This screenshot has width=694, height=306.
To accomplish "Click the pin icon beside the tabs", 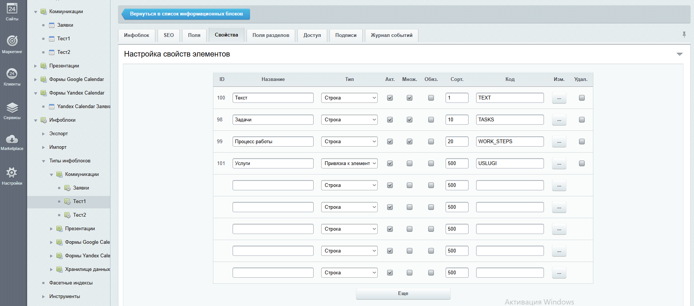I will coord(684,35).
